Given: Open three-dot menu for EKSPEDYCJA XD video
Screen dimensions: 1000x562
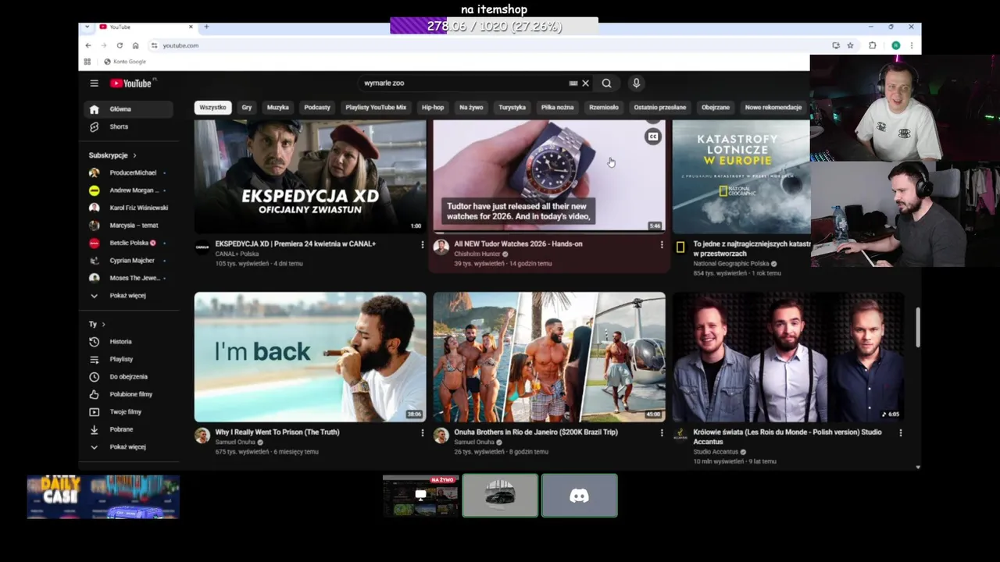Looking at the screenshot, I should pos(423,244).
